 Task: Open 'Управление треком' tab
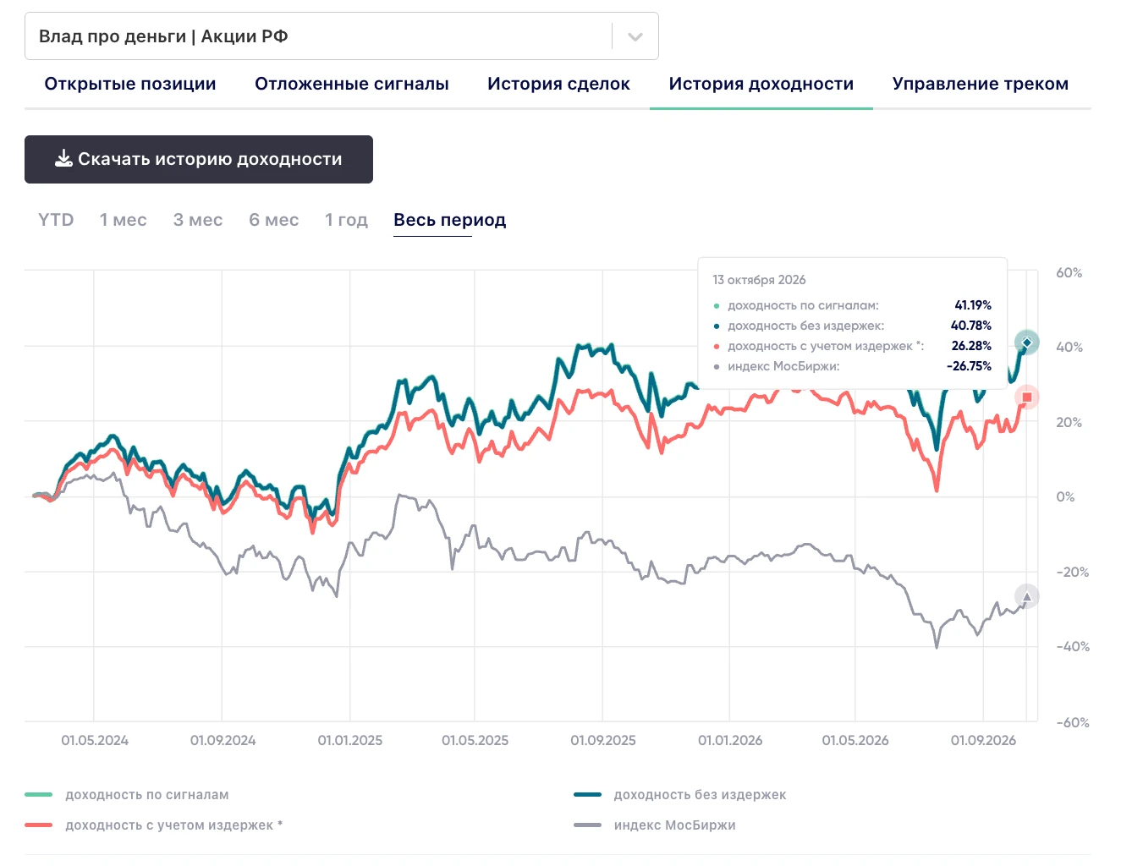tap(980, 84)
